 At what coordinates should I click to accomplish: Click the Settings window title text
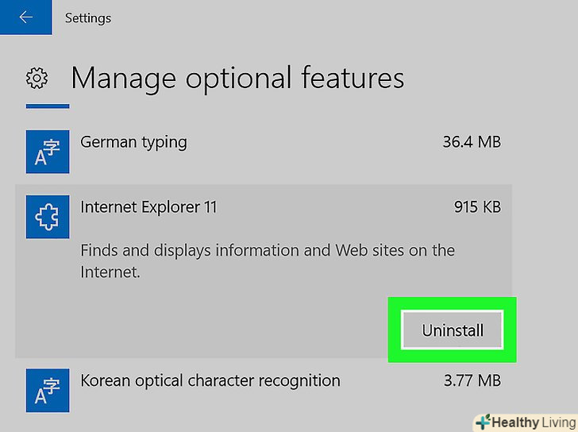87,17
